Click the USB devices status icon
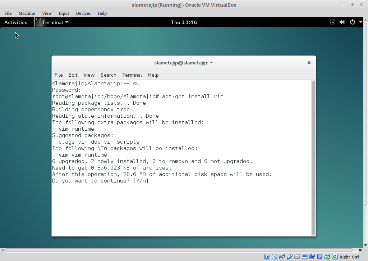This screenshot has width=368, height=261. point(290,257)
